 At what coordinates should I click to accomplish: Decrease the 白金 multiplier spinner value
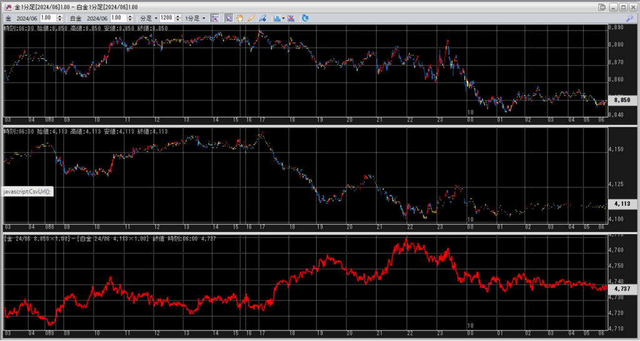(x=132, y=21)
